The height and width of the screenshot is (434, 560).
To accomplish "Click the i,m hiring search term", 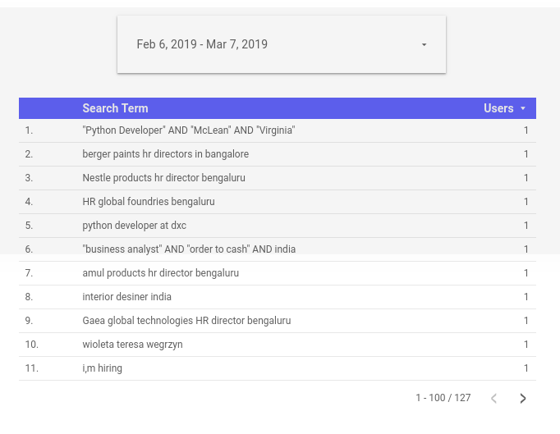I will tap(102, 368).
